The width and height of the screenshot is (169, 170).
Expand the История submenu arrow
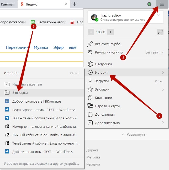coord(163,72)
